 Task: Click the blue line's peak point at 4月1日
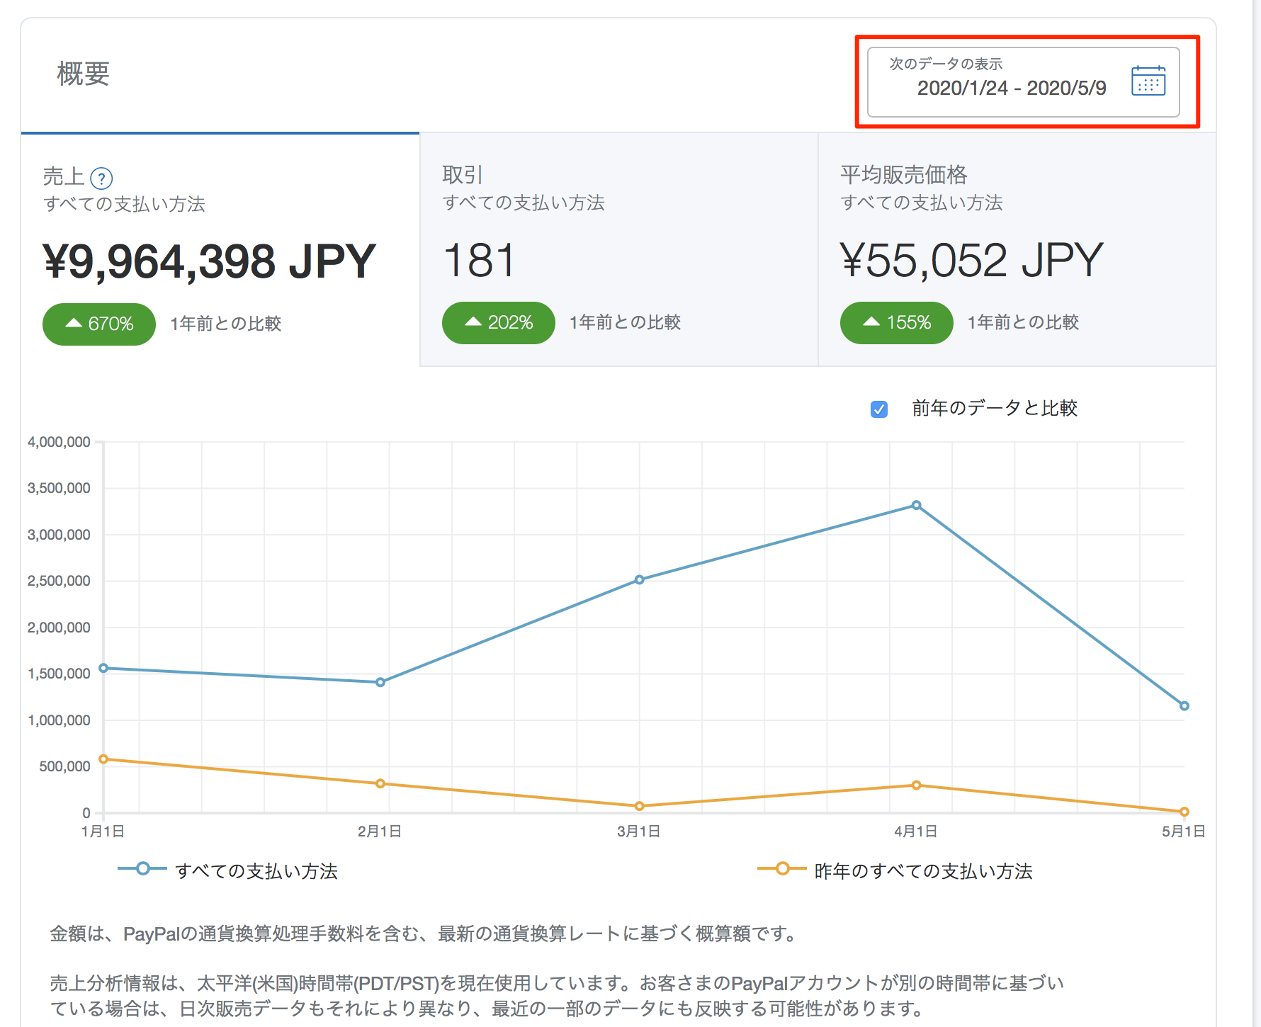click(916, 505)
